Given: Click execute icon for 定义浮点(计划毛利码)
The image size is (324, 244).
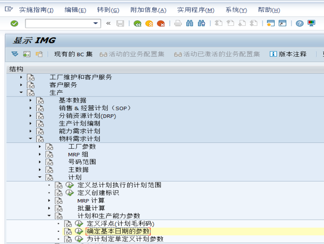Looking at the screenshot, I should [x=79, y=224].
